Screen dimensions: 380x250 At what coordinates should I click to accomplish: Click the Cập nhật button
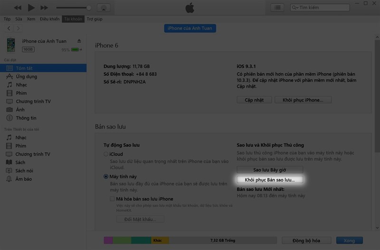[x=254, y=100]
